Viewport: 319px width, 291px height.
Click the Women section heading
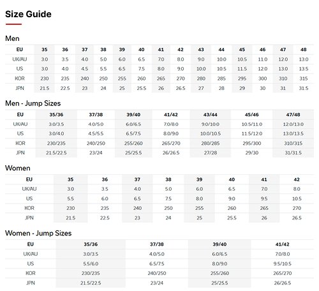18,168
